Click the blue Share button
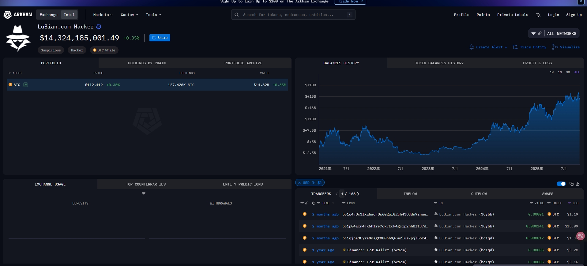Screen dimensions: 587x266 point(160,38)
